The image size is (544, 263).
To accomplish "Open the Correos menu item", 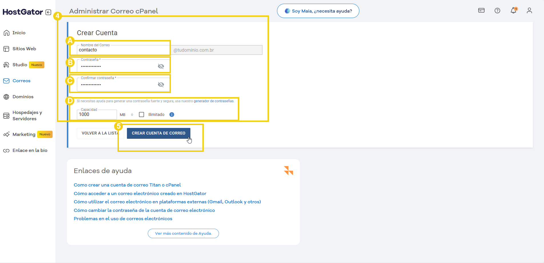I will pyautogui.click(x=21, y=81).
